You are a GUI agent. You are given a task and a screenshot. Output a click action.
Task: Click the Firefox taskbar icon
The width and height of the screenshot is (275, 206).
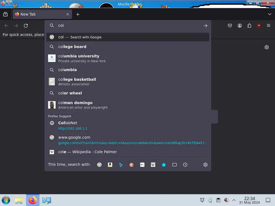point(33,200)
